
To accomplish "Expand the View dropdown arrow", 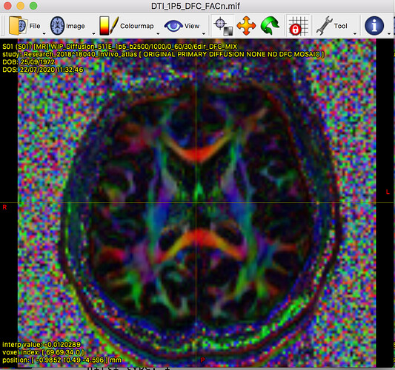I will point(204,34).
